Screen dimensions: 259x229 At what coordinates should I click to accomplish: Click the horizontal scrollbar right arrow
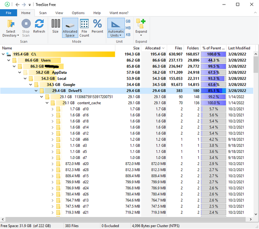click(251, 219)
